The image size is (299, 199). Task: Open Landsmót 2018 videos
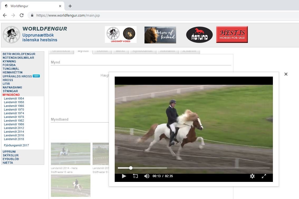pos(14,139)
